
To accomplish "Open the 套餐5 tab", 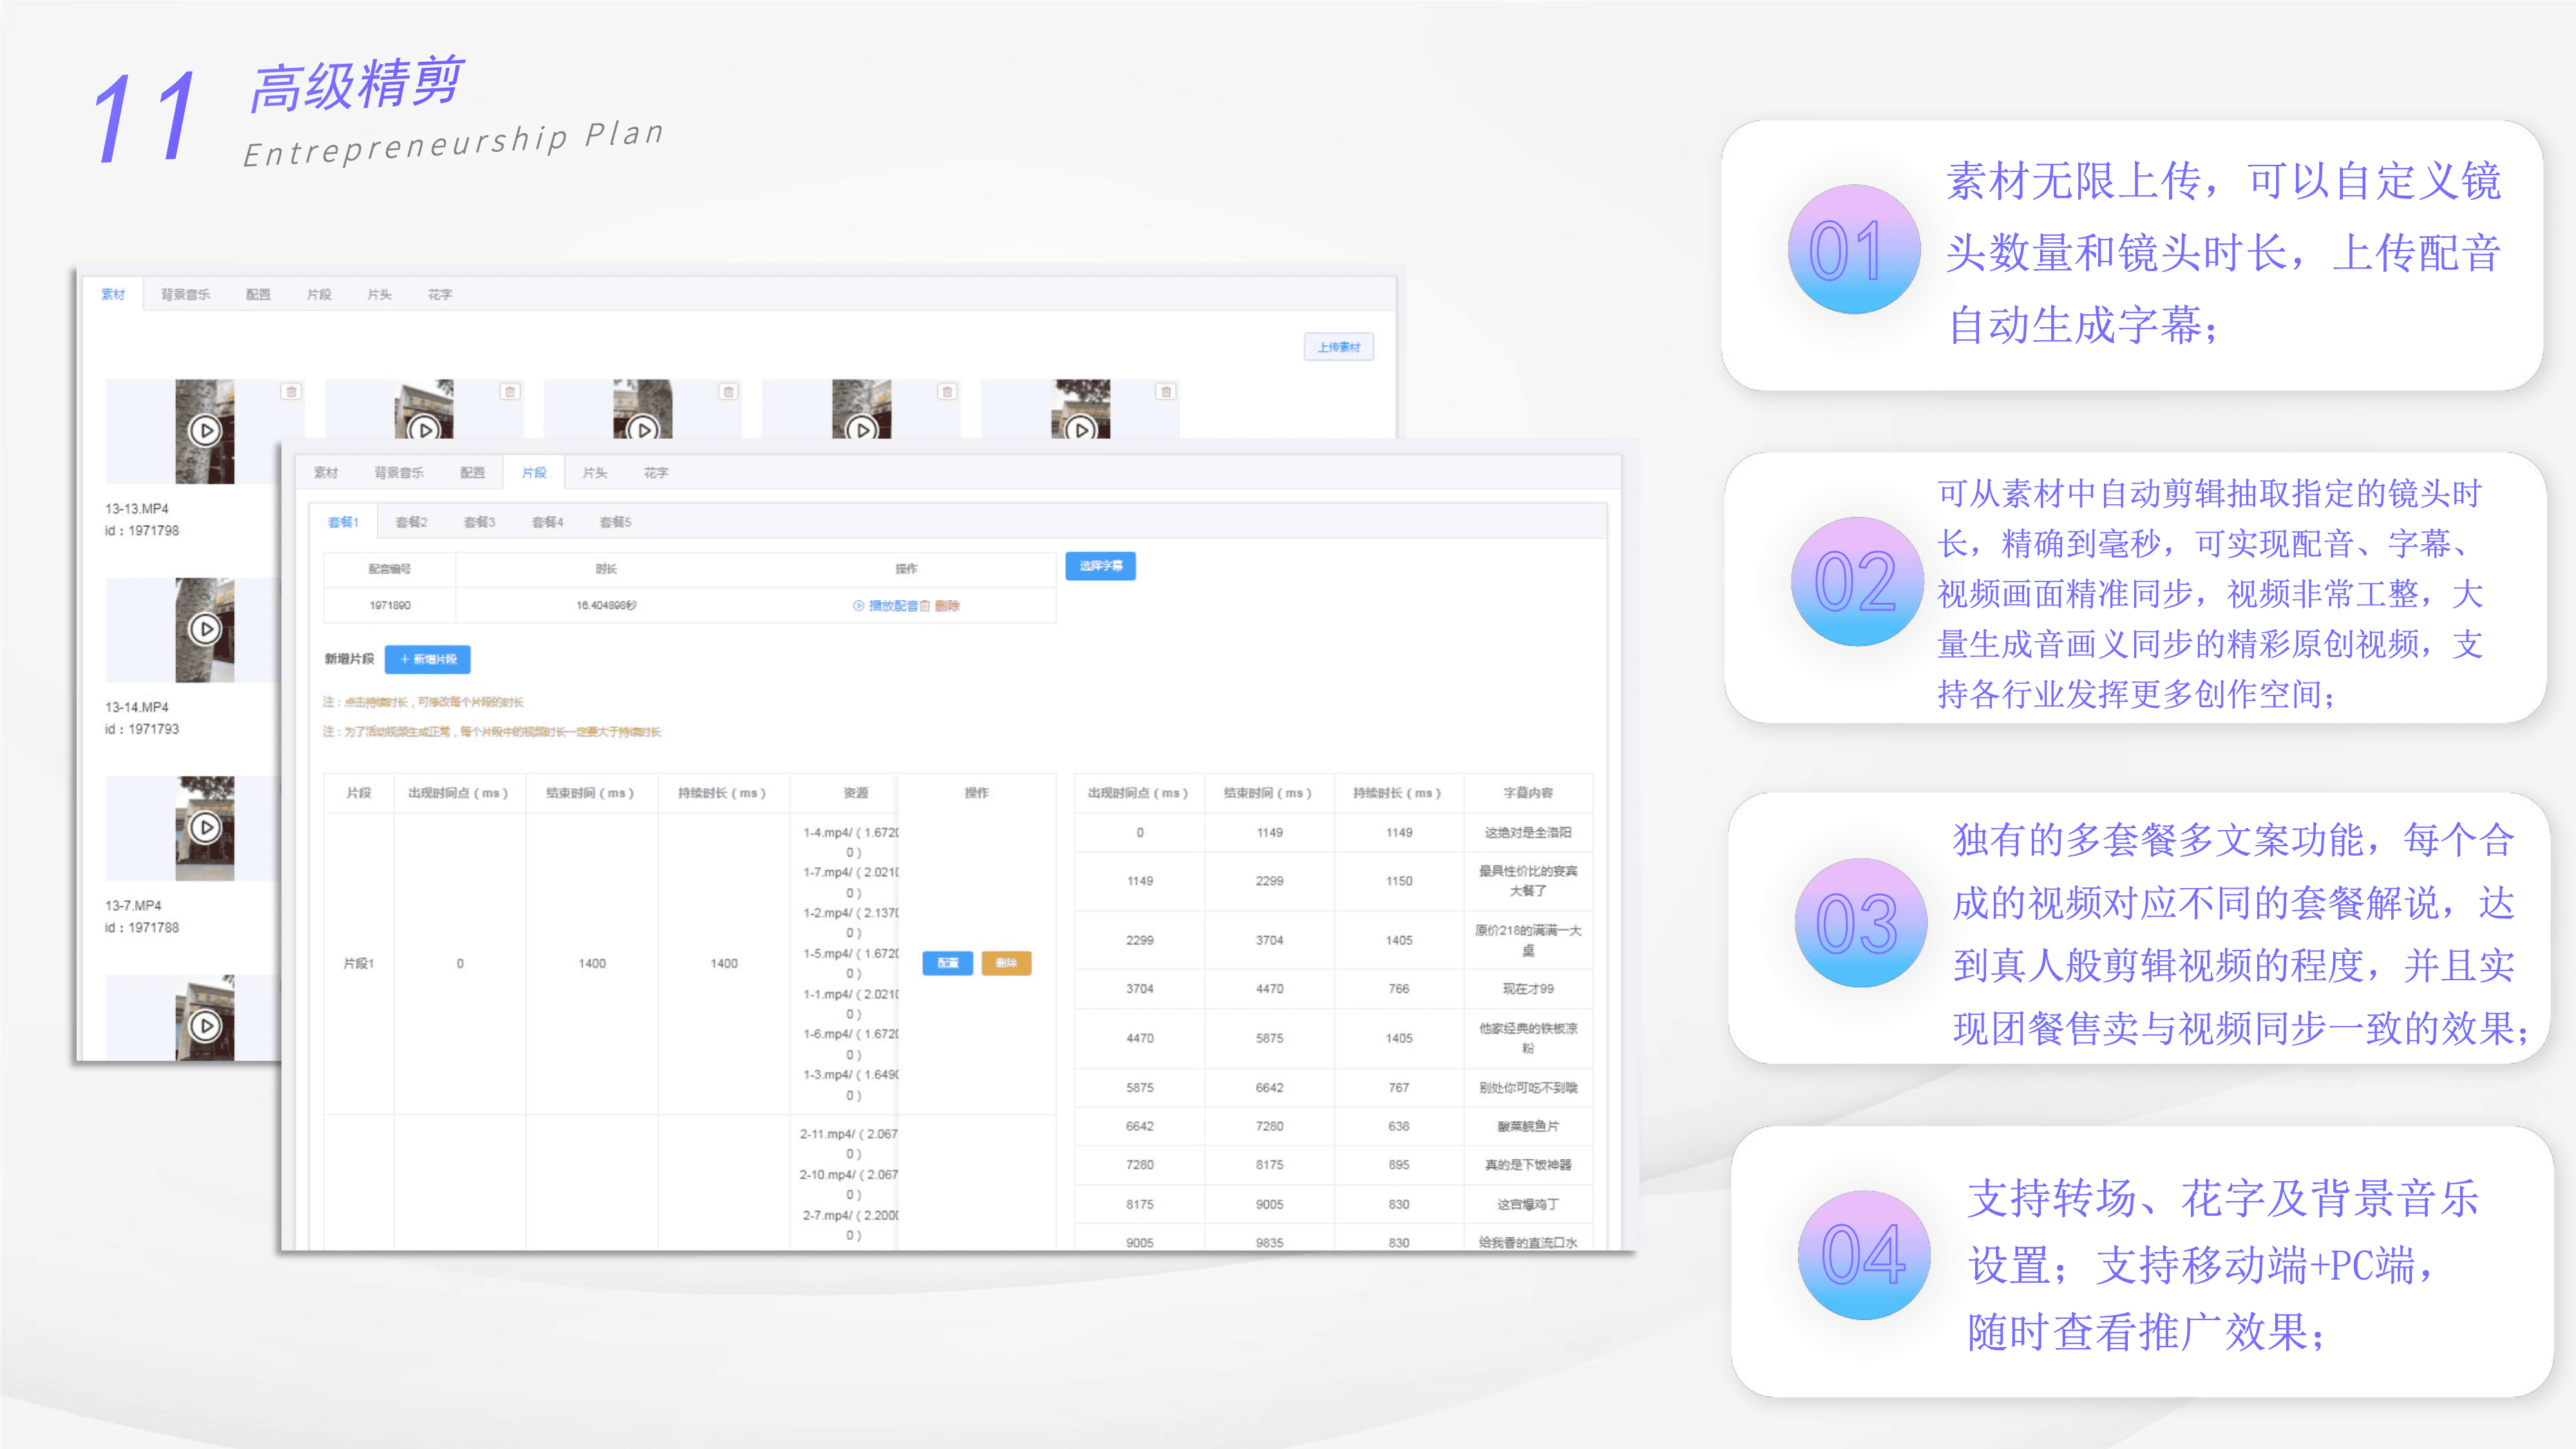I will (x=615, y=522).
